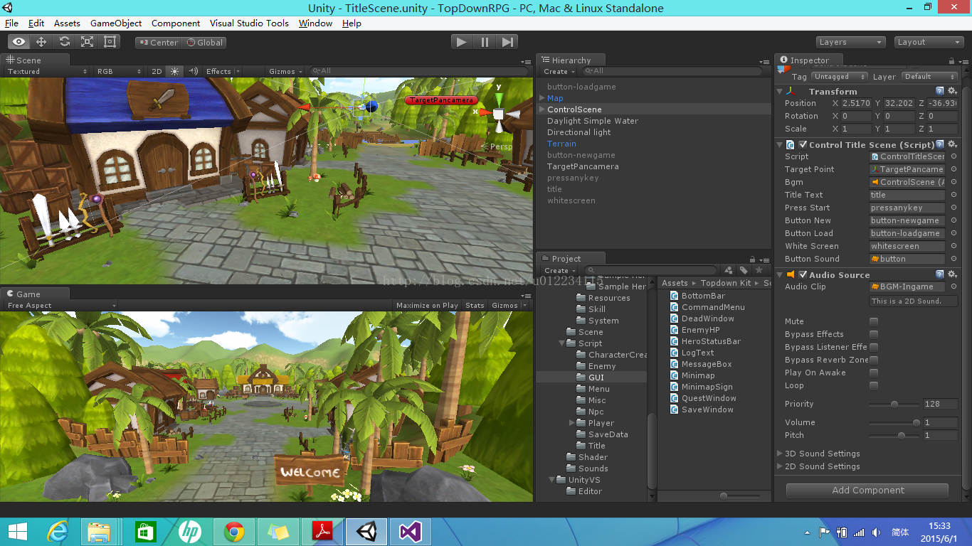Toggle Audio Source enabled checkbox
The image size is (972, 546).
tap(803, 274)
